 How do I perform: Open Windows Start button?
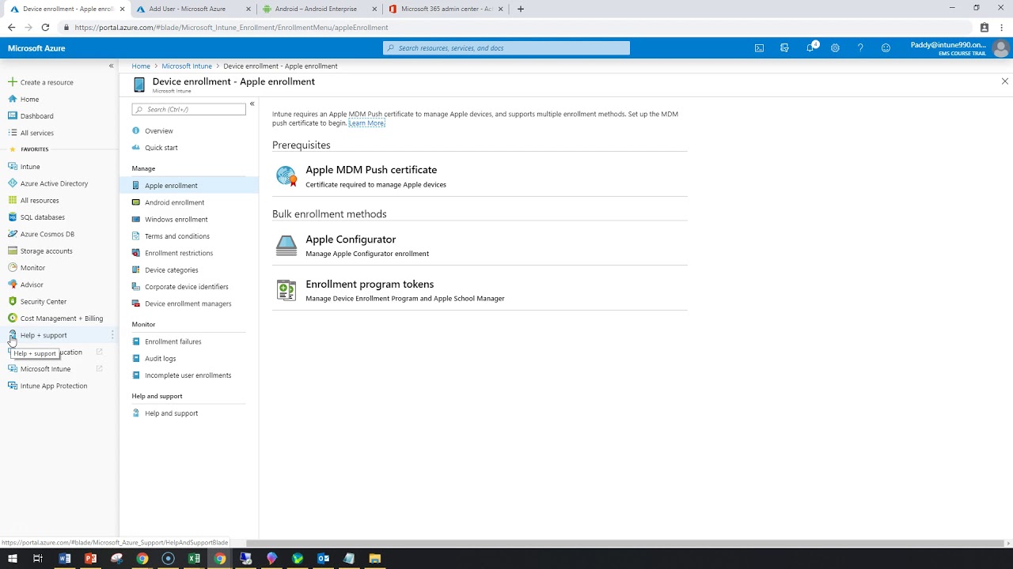point(12,559)
